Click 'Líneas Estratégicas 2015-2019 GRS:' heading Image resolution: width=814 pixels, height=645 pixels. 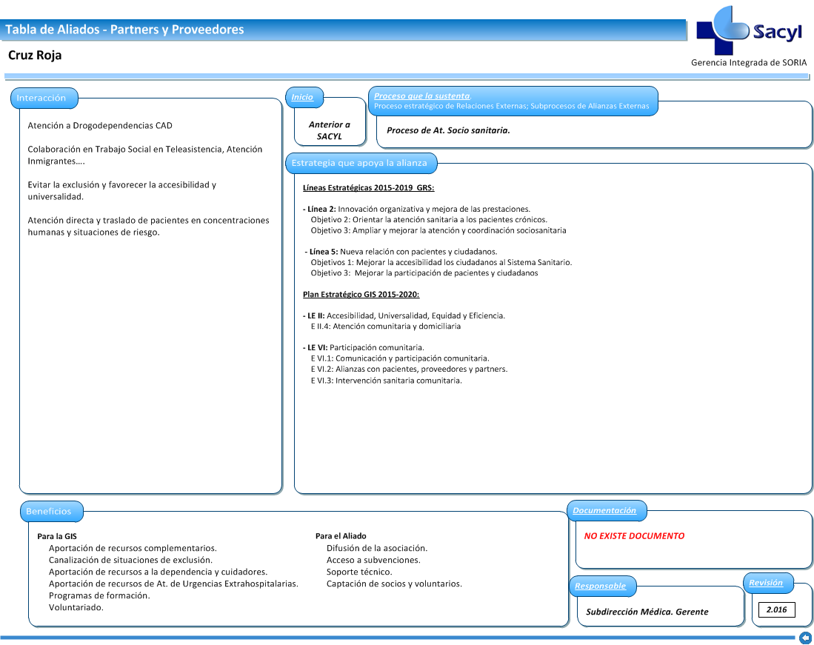369,188
